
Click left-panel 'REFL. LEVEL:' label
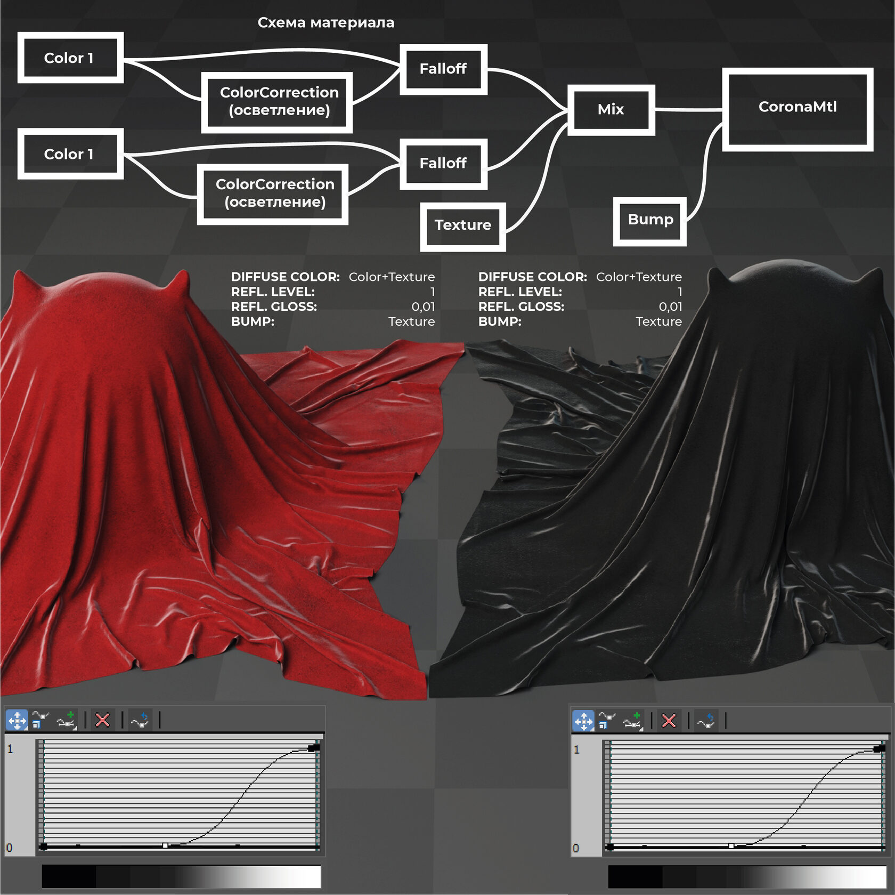(273, 292)
